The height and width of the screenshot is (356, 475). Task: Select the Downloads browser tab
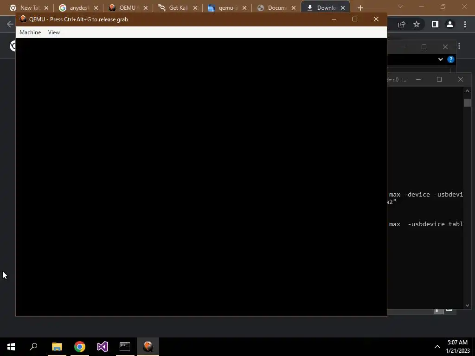326,8
